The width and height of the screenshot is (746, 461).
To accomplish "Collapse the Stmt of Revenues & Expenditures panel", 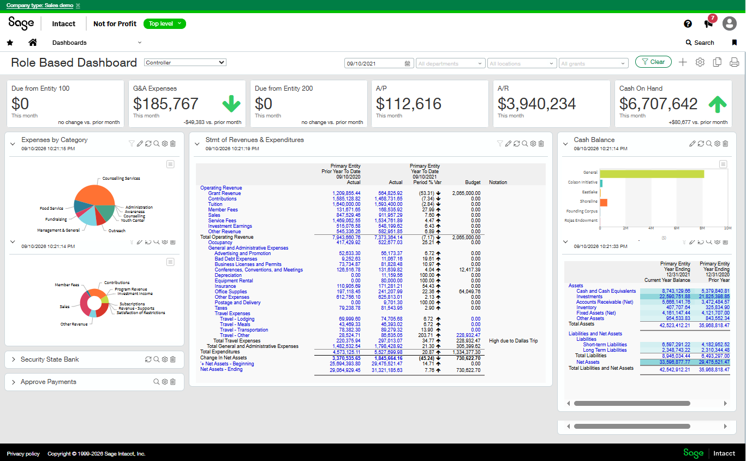I will click(x=198, y=144).
